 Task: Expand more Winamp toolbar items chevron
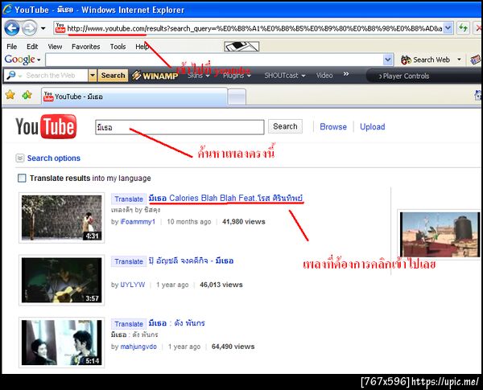pos(346,74)
